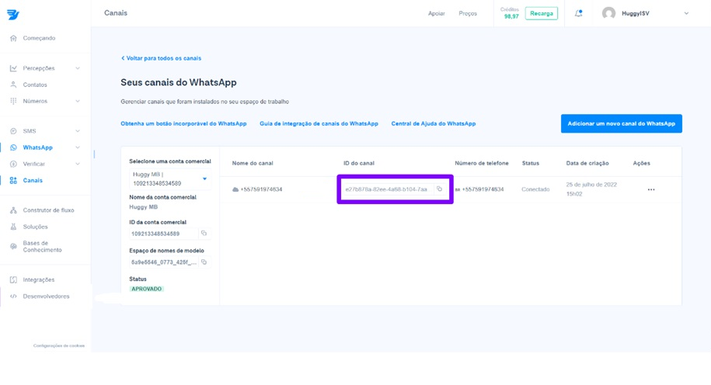Click the Nome do canal column header

pyautogui.click(x=253, y=163)
